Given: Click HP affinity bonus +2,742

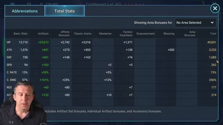Looking at the screenshot, I should (x=65, y=42).
